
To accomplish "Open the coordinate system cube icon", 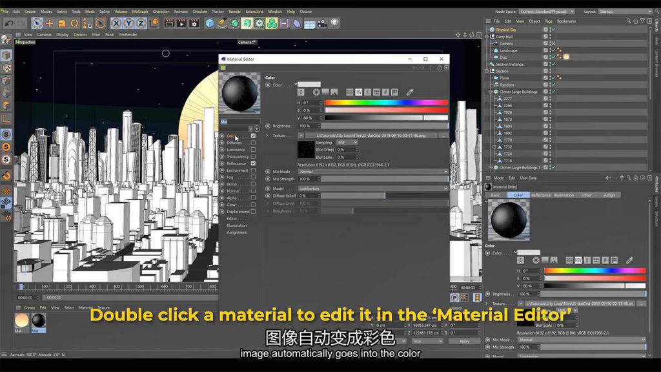I will (154, 23).
